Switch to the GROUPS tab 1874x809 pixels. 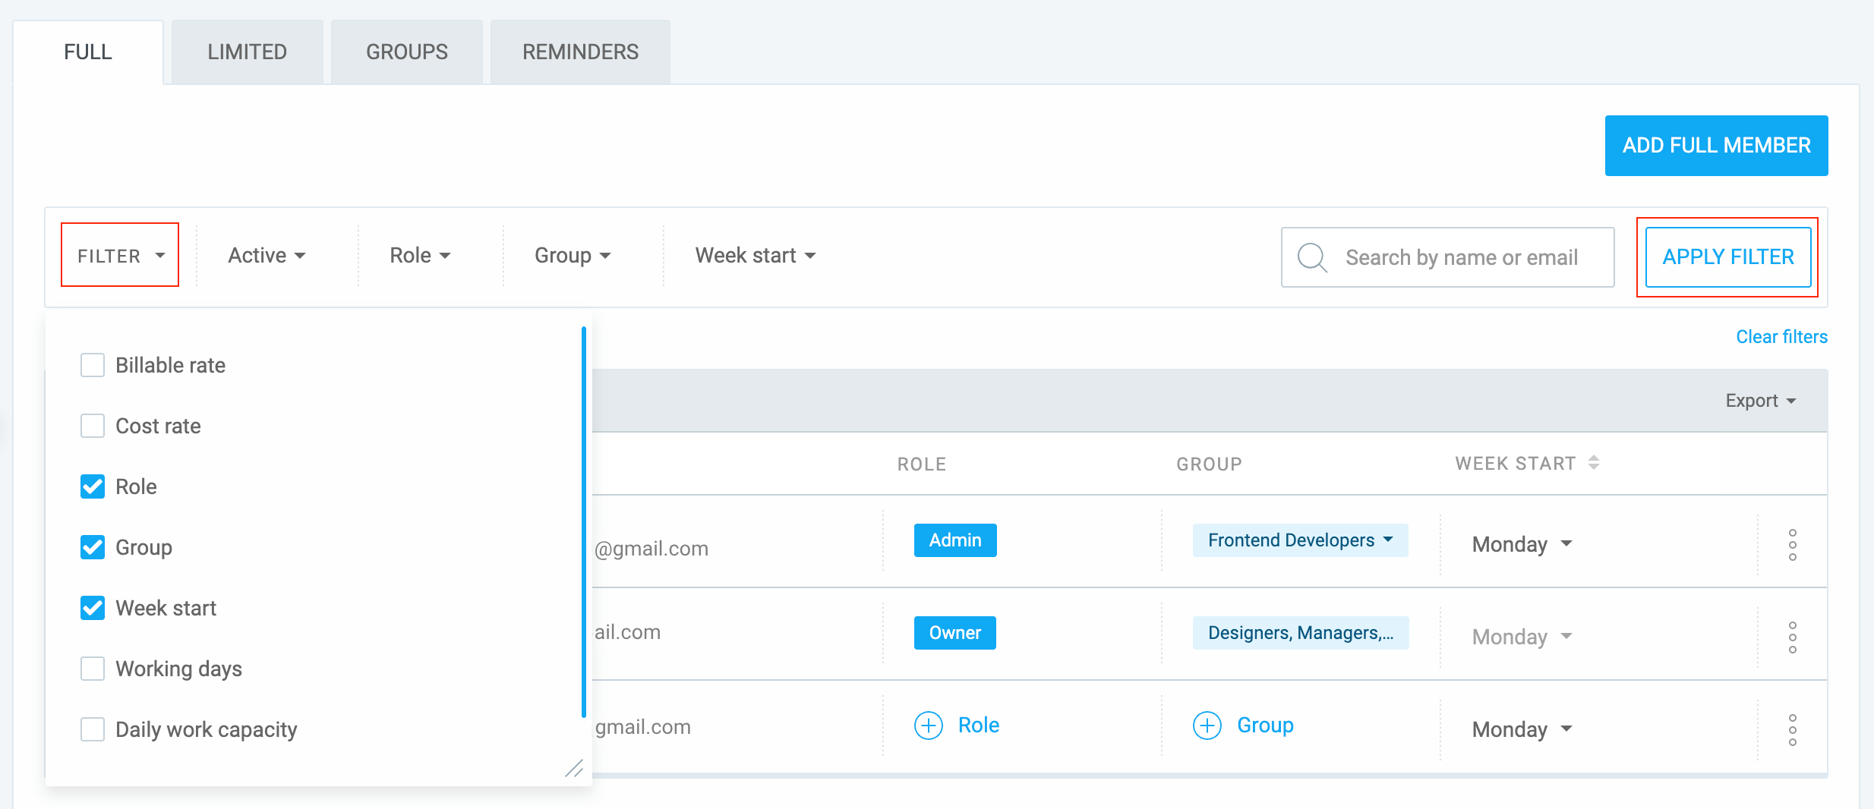[x=407, y=52]
